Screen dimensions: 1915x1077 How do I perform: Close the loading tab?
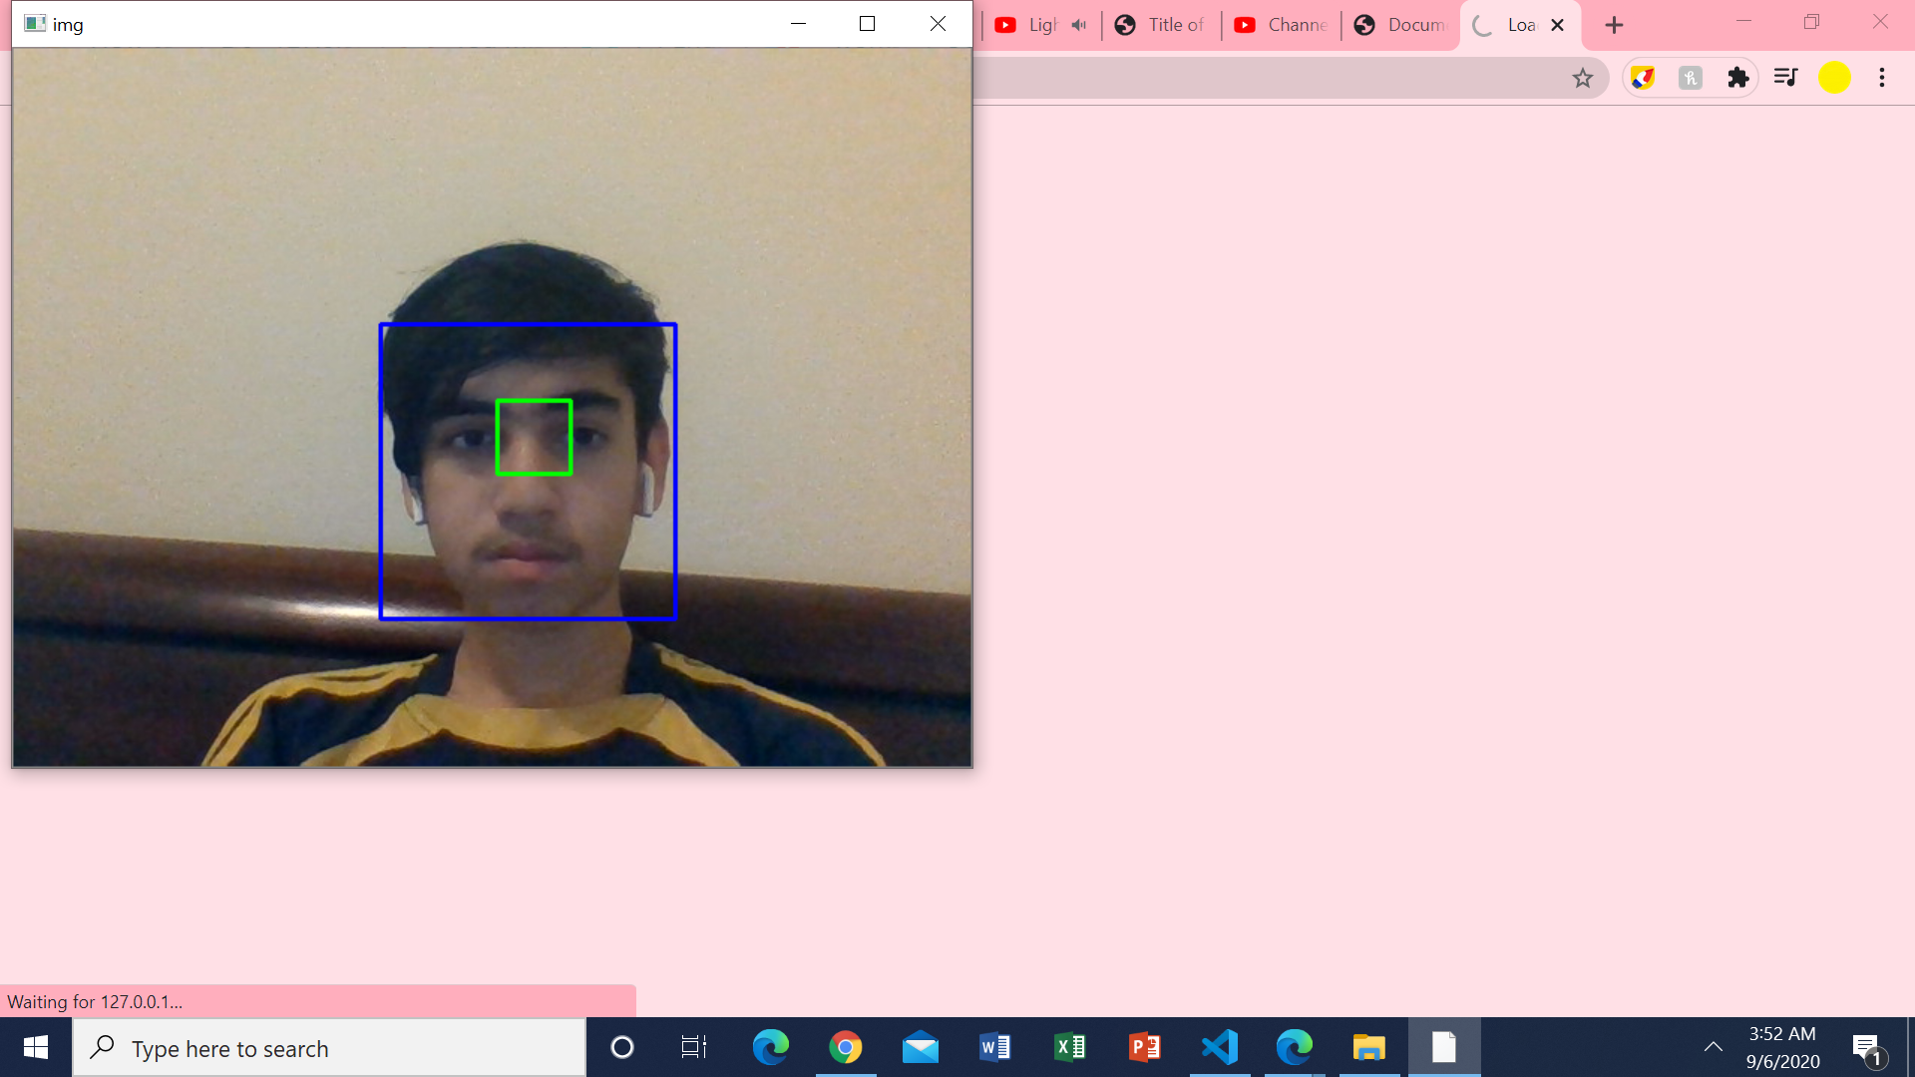pos(1558,25)
